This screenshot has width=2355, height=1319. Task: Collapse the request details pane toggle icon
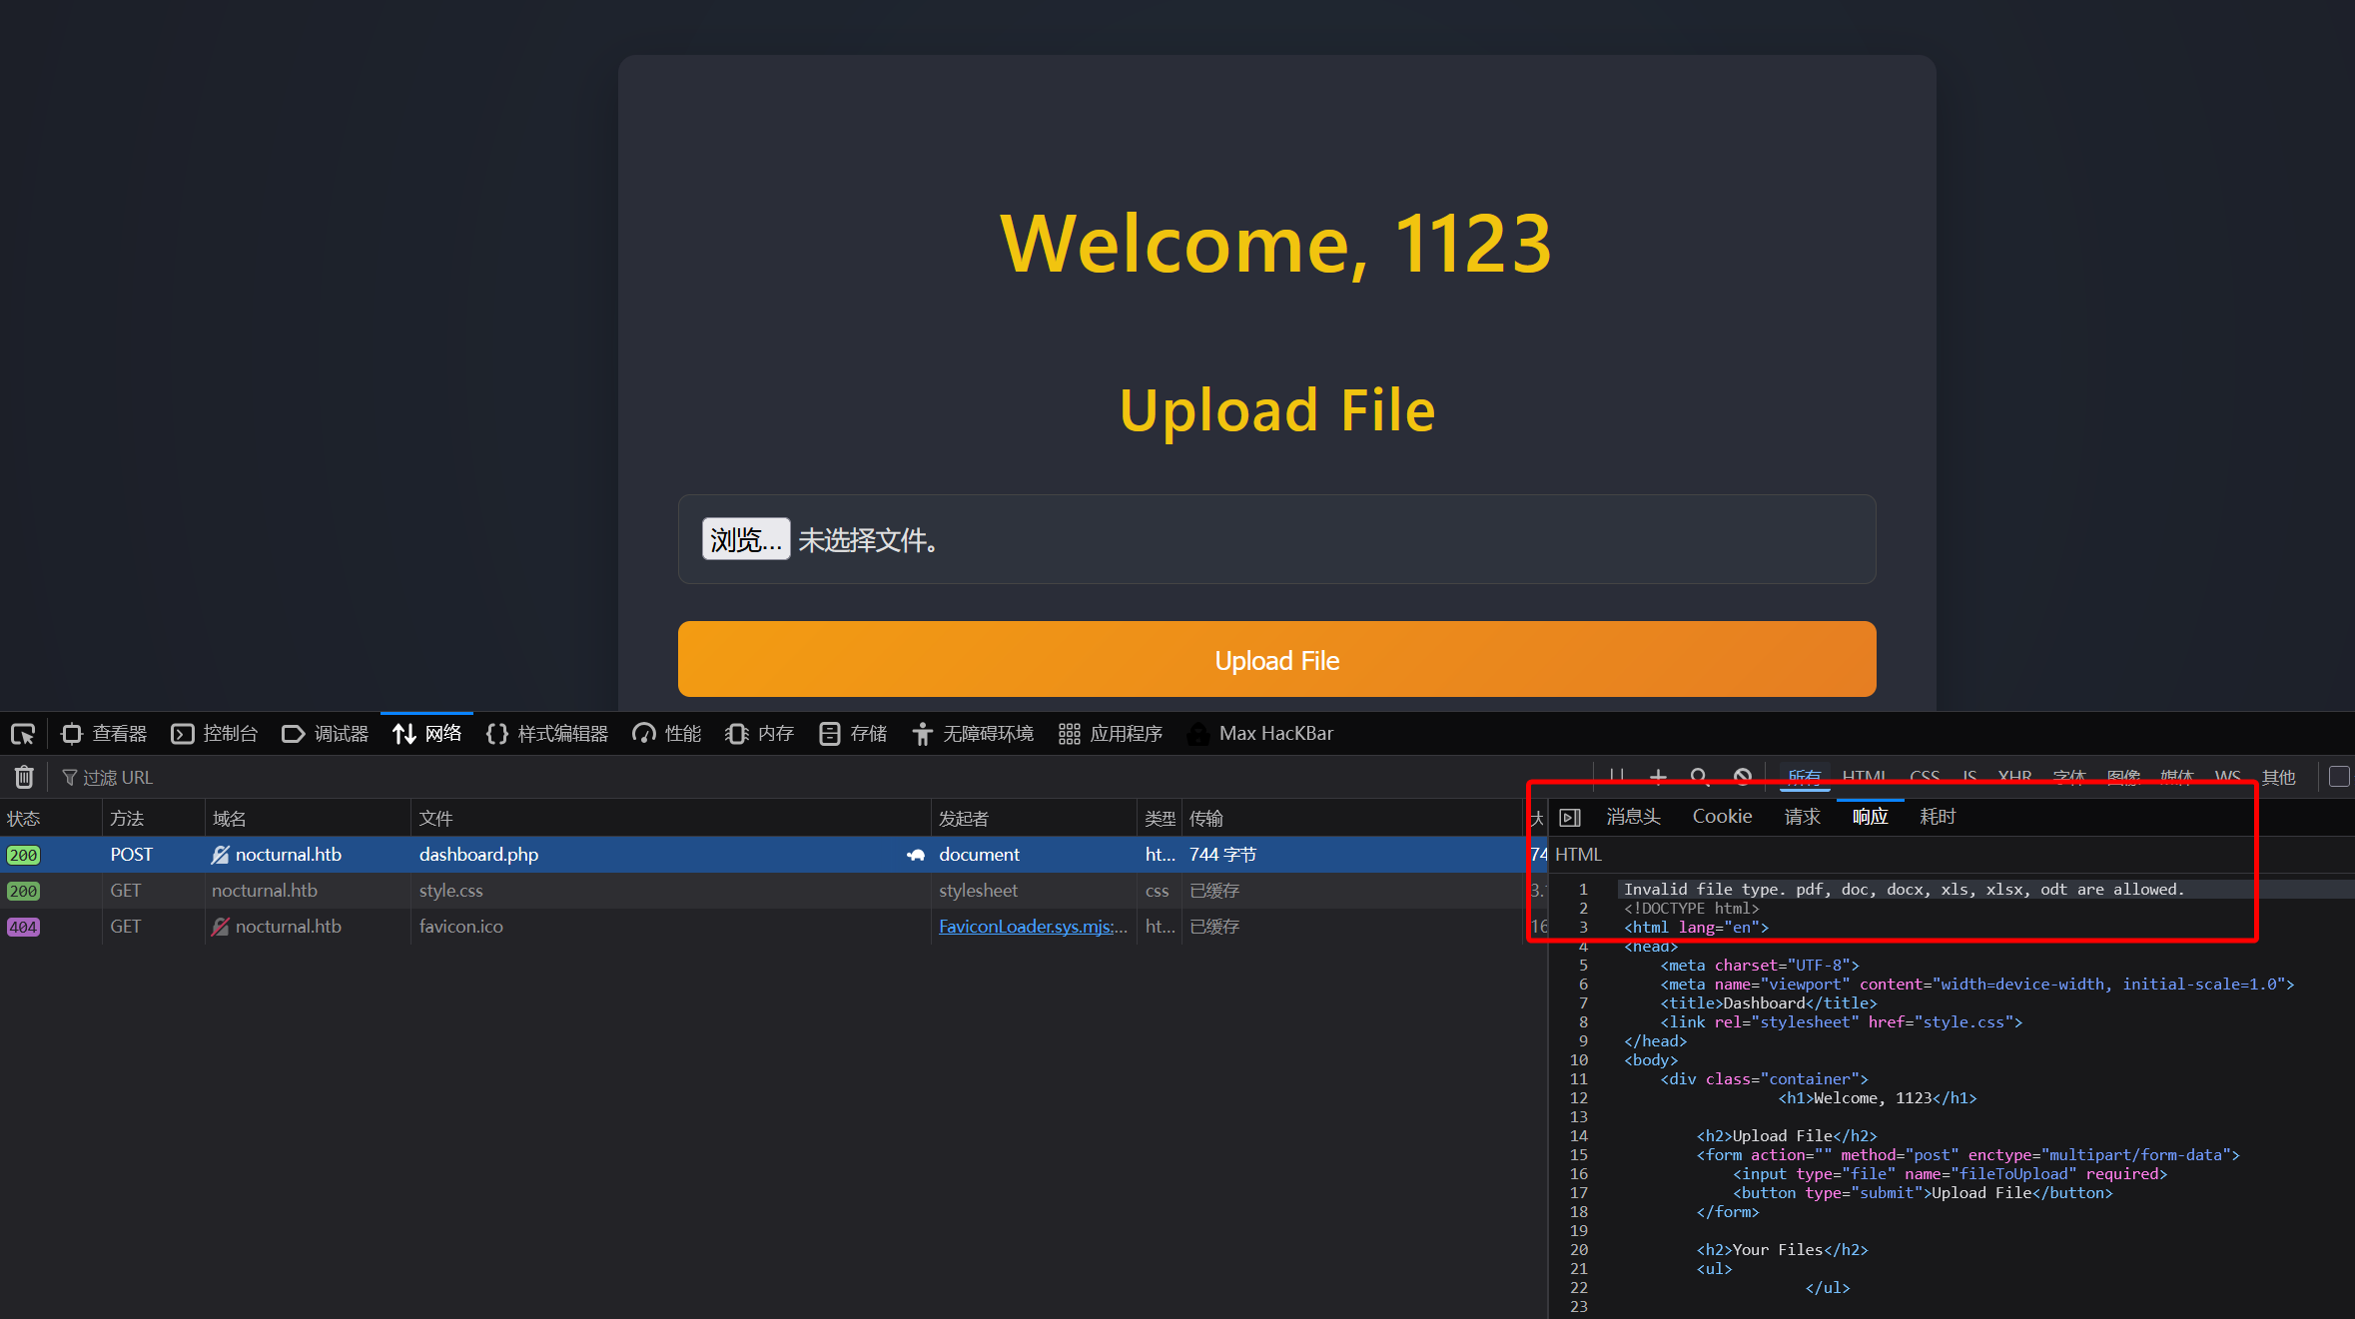(x=1570, y=818)
